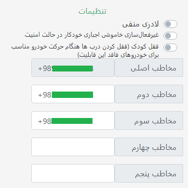The width and height of the screenshot is (188, 188).
Task: Click the مخاطب دوم label box
Action: 149,94
